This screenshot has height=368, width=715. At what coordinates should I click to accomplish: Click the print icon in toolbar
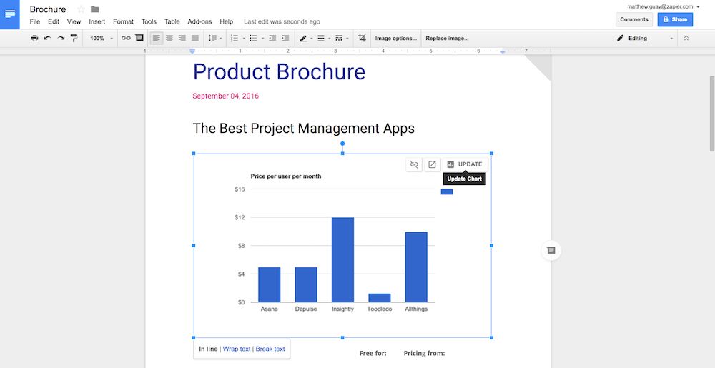point(34,38)
